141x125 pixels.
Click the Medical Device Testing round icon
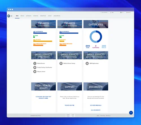click(61, 63)
